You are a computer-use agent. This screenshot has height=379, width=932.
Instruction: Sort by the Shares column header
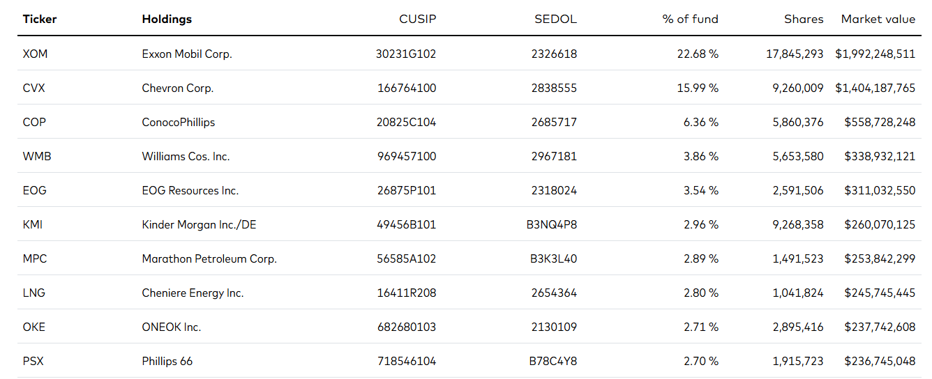804,20
